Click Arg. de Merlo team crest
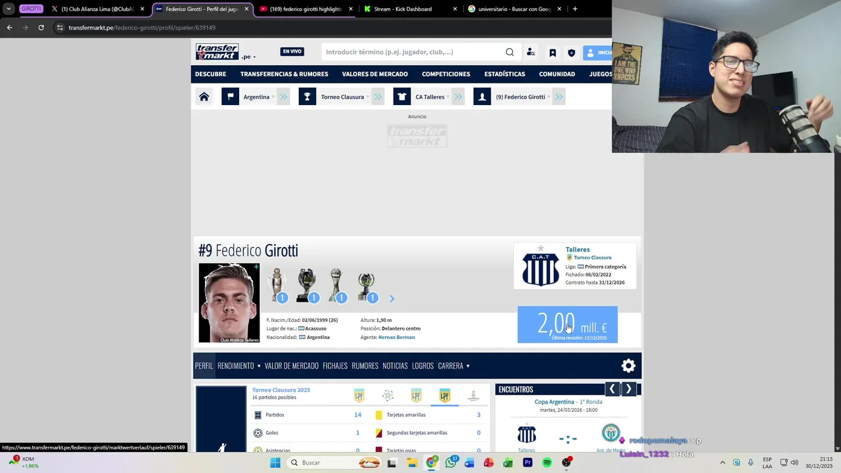841x473 pixels. pos(611,434)
